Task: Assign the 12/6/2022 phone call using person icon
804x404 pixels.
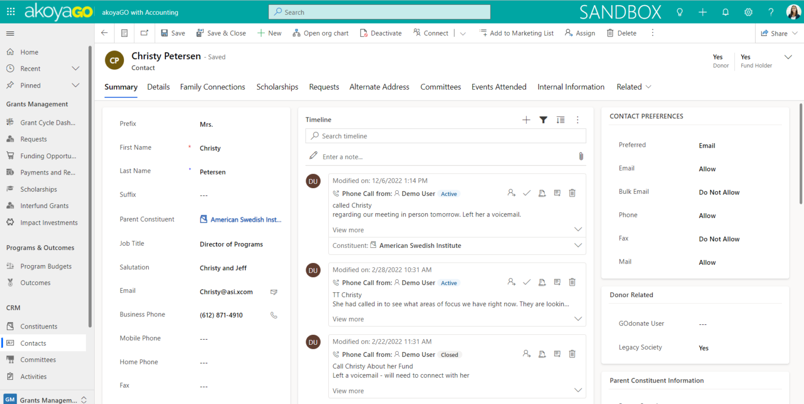Action: click(x=511, y=193)
